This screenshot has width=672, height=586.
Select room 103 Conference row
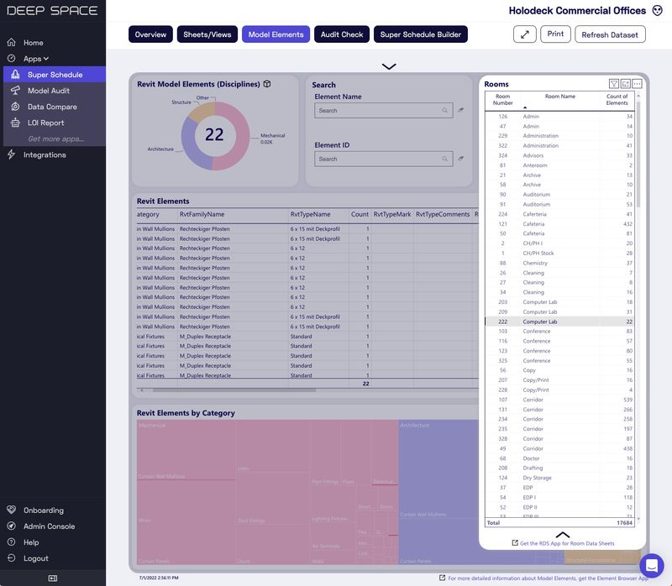tap(559, 332)
